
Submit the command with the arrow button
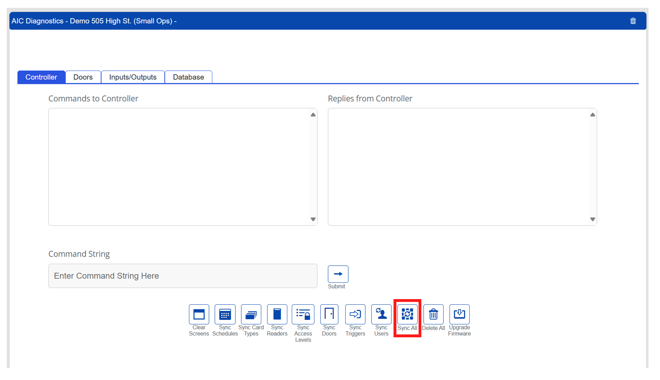(x=338, y=274)
